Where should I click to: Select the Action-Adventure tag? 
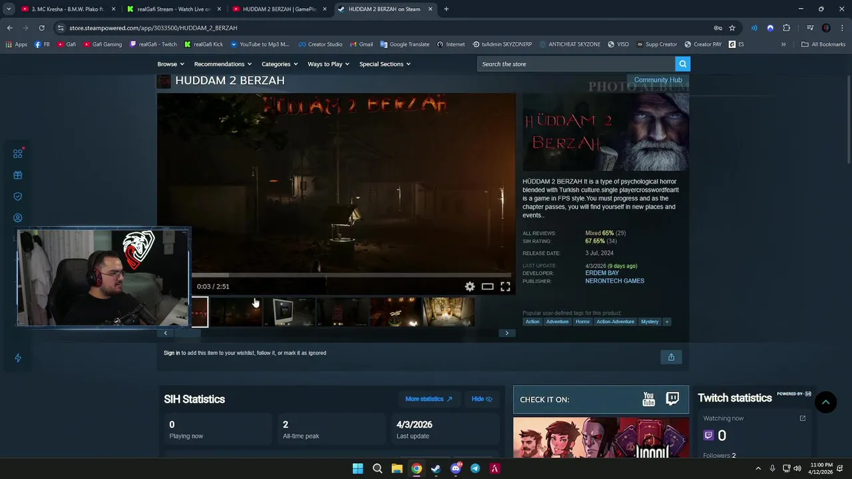pyautogui.click(x=615, y=322)
